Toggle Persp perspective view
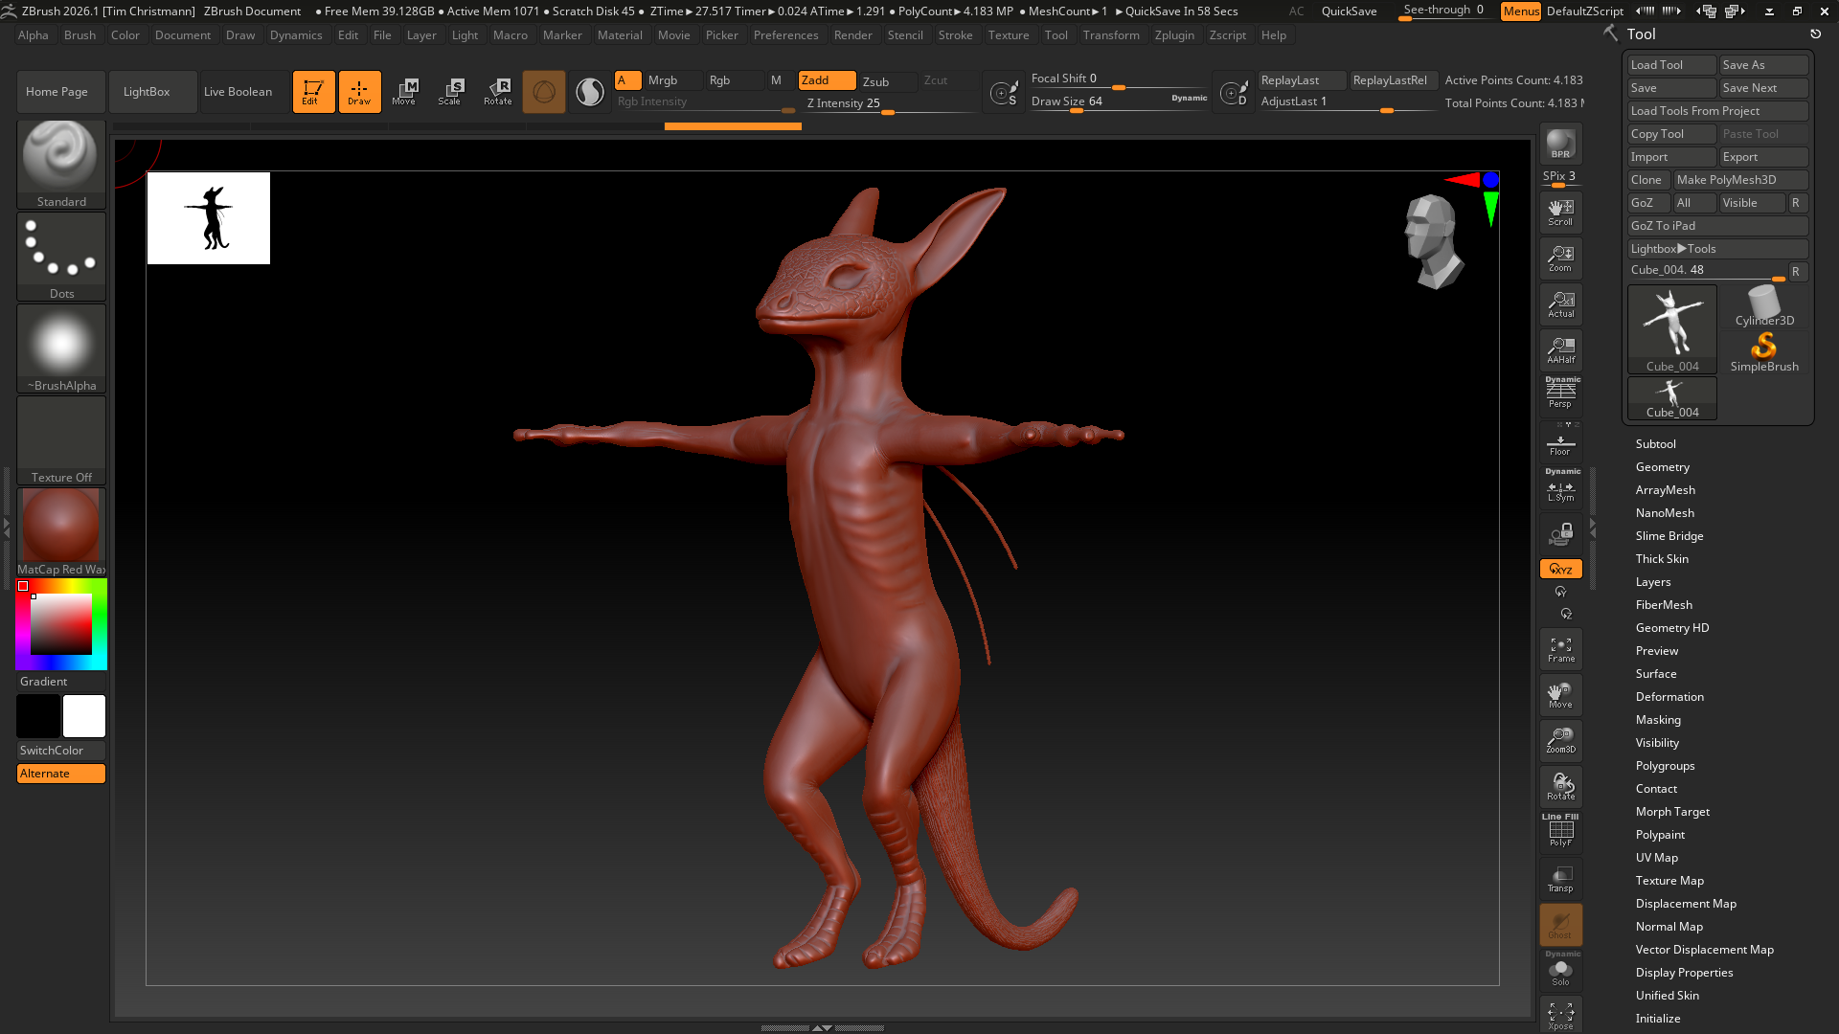The height and width of the screenshot is (1034, 1839). [1560, 394]
